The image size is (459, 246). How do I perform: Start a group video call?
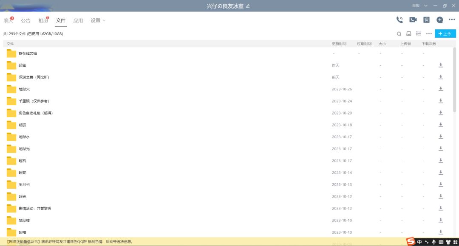click(x=413, y=20)
